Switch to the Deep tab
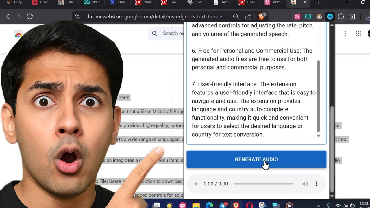This screenshot has height=208, width=370. tap(118, 2)
